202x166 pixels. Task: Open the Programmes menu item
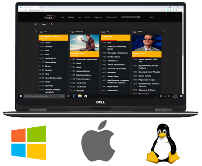point(98,17)
